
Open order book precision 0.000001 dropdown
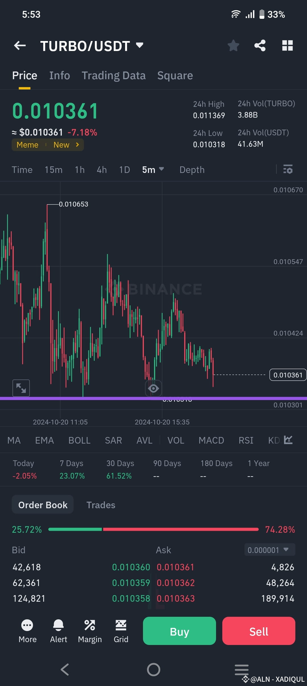point(270,550)
